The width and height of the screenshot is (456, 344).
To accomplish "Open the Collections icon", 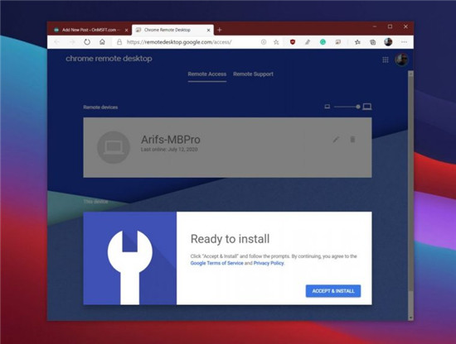I will click(372, 42).
